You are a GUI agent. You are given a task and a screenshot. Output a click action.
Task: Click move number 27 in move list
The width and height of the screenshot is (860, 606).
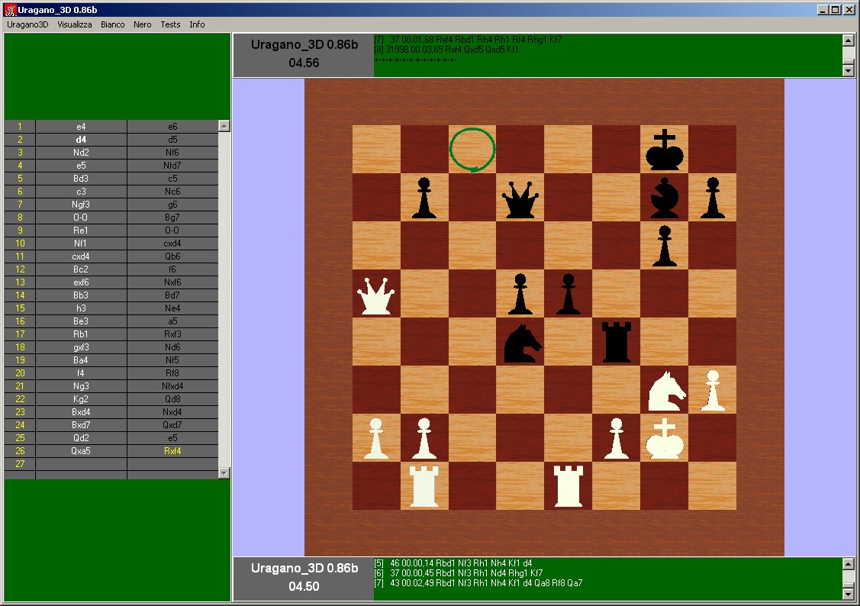click(x=20, y=464)
